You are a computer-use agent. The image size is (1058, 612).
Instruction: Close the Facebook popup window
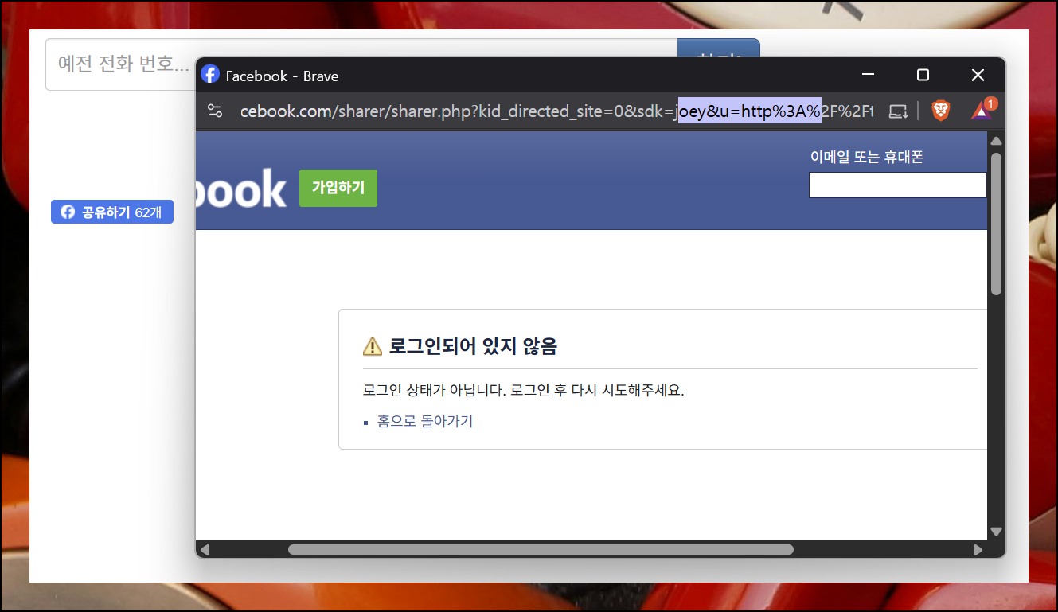[x=978, y=75]
